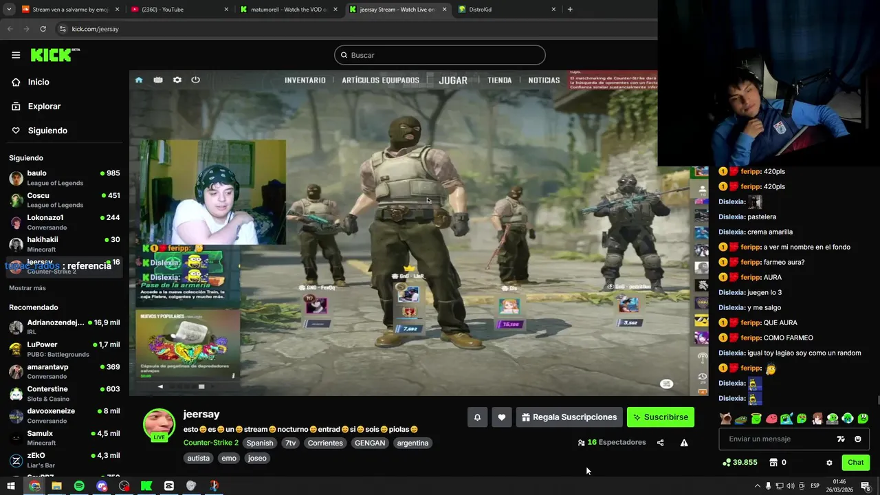Image resolution: width=880 pixels, height=495 pixels.
Task: Open zEkO Liar's Bar channel
Action: tap(65, 460)
